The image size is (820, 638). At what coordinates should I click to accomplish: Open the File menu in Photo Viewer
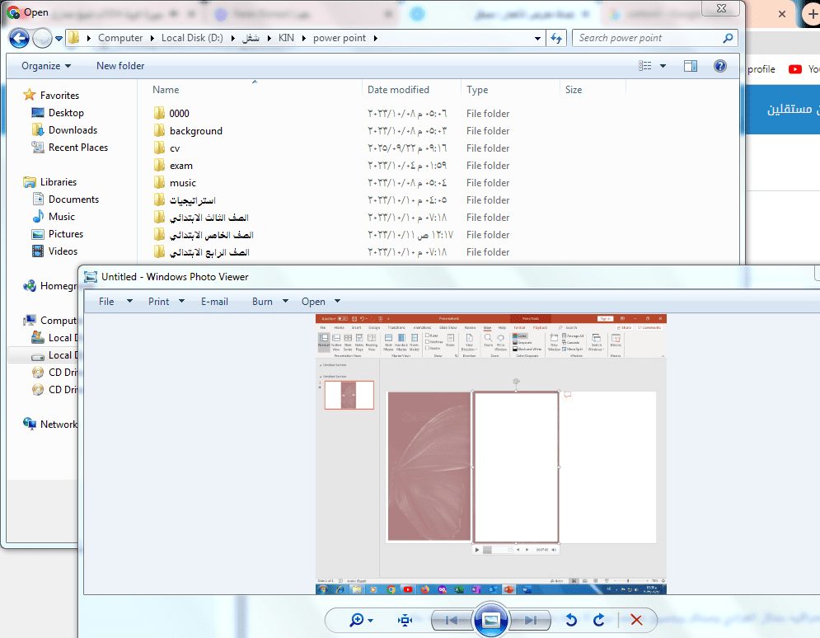pyautogui.click(x=115, y=302)
